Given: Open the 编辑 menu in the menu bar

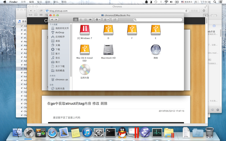Looking at the screenshot, I should [31, 2].
